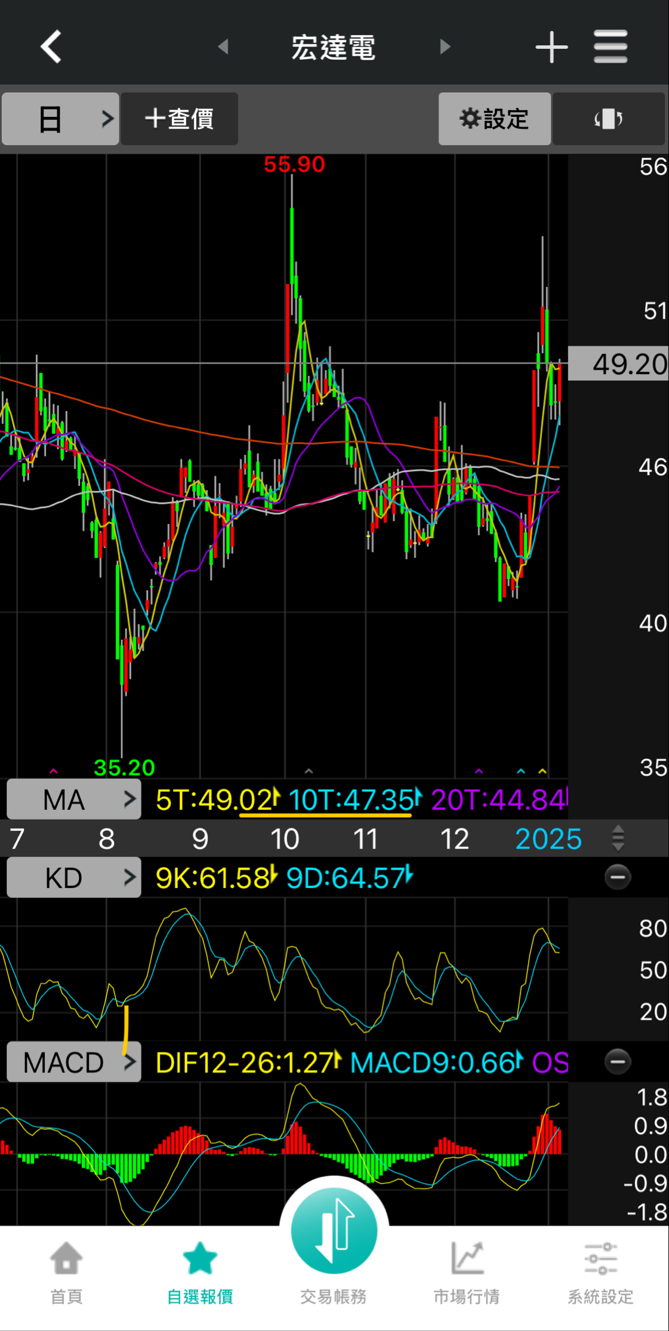
Task: Tap the 查價 price lookup button
Action: (x=180, y=119)
